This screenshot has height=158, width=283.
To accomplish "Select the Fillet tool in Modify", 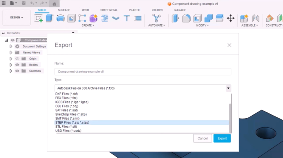I will click(x=187, y=18).
